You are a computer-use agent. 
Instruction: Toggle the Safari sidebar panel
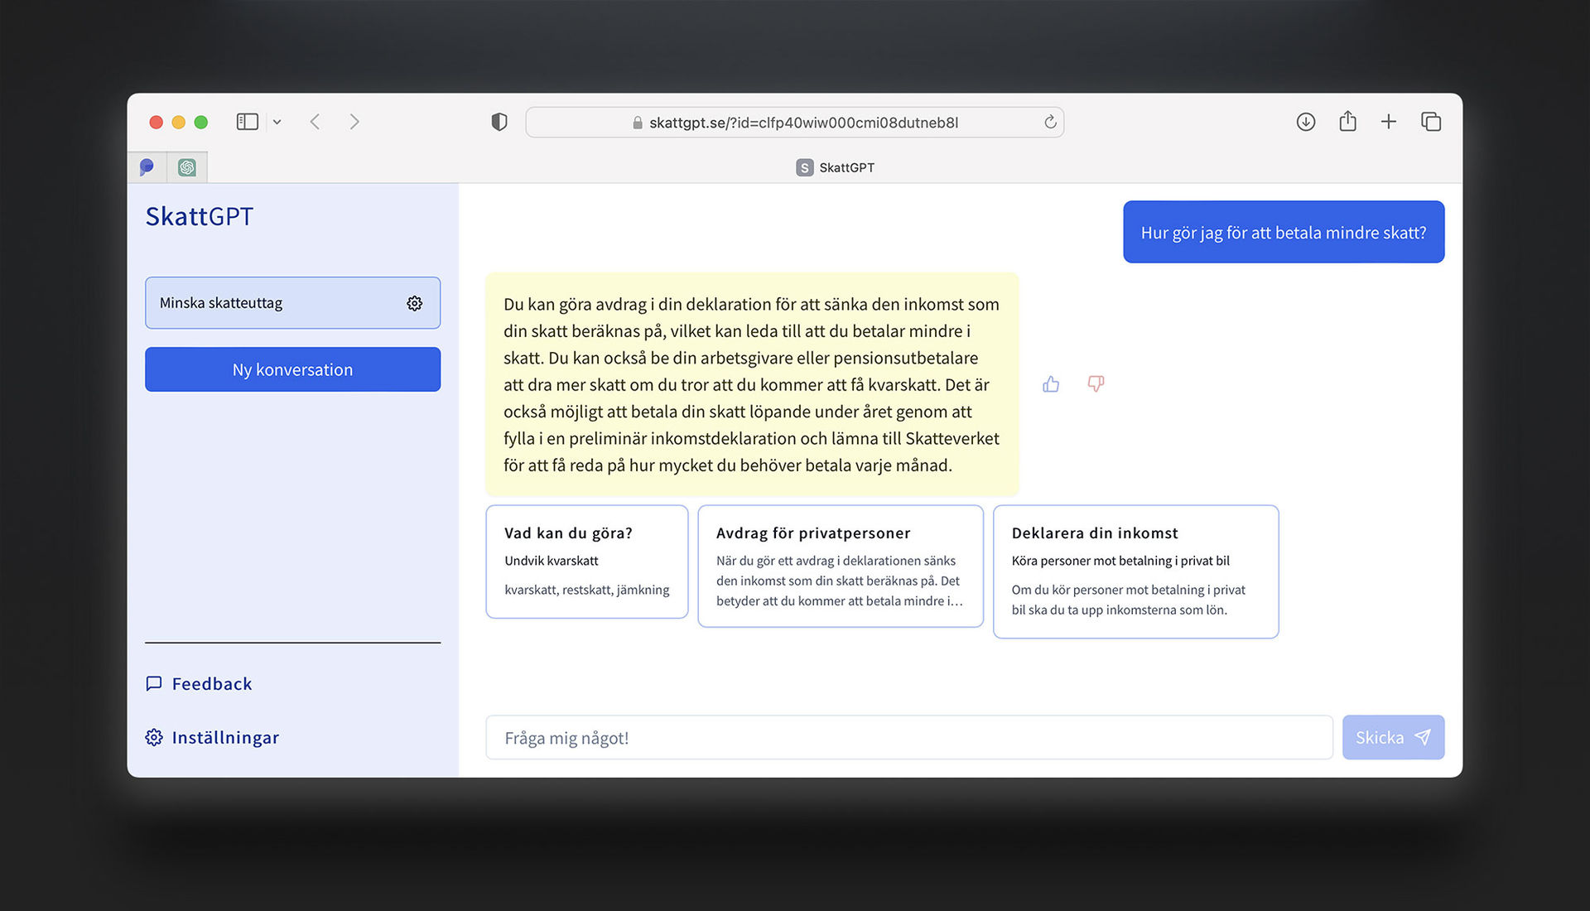(247, 123)
